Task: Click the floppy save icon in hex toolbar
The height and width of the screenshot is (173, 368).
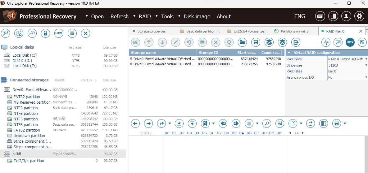Action: 337,123
